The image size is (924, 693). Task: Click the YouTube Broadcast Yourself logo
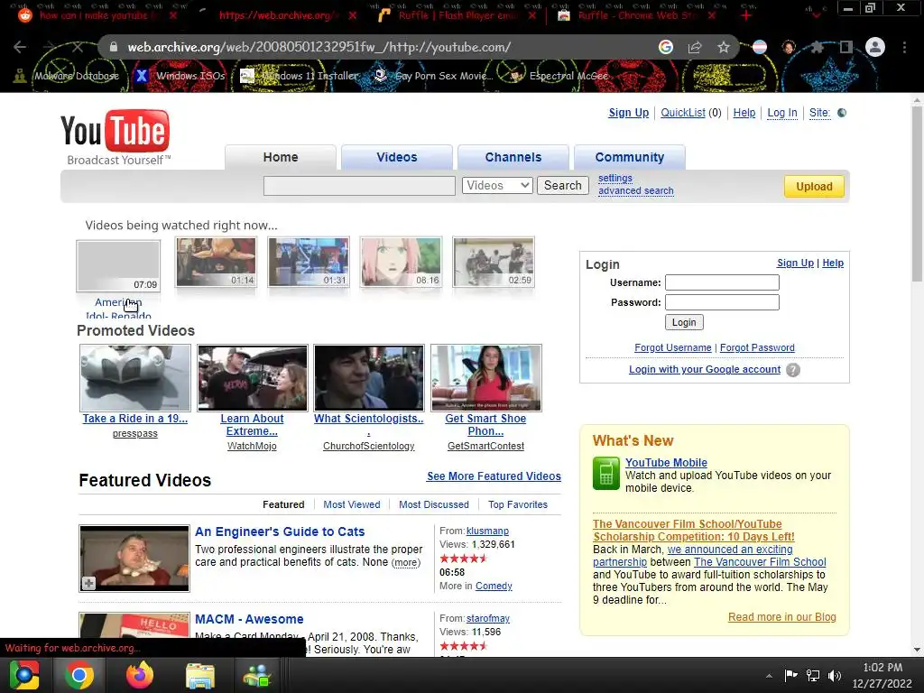[115, 137]
